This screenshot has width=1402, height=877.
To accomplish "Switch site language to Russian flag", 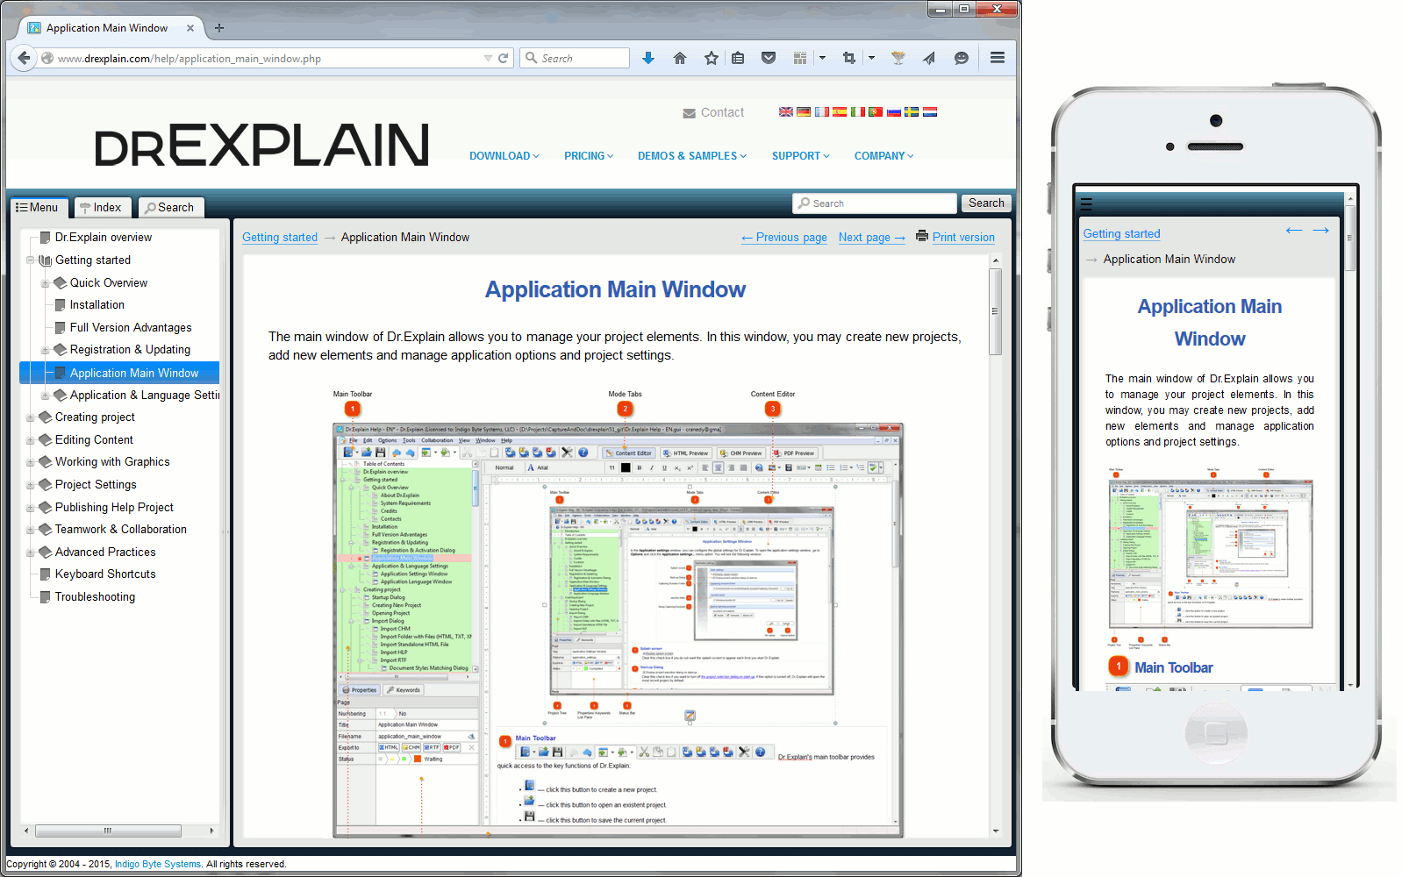I will pyautogui.click(x=894, y=111).
